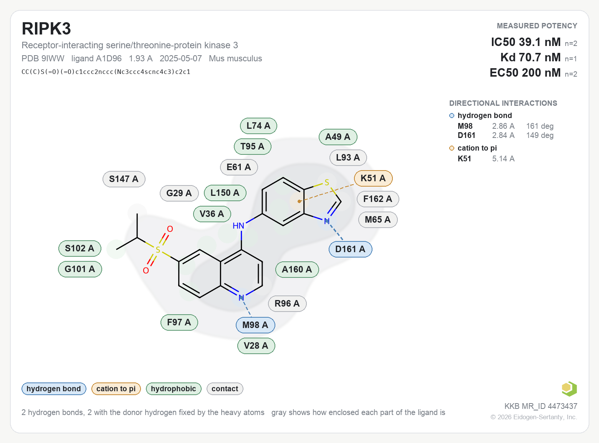Click the SMILES string text
This screenshot has width=599, height=443.
coord(106,72)
